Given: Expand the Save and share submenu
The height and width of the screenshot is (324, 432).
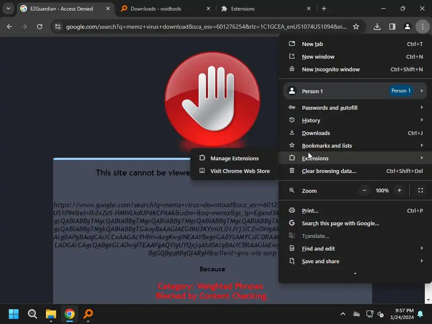Looking at the screenshot, I should point(355,262).
